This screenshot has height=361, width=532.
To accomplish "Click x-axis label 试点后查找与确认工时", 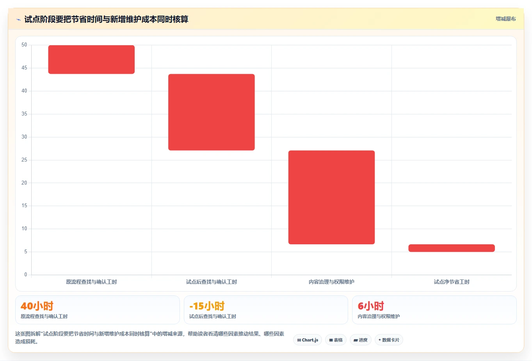I will tap(212, 282).
